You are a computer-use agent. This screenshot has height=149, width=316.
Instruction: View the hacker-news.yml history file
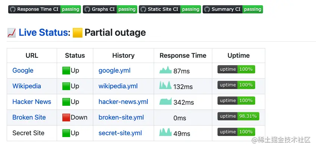[123, 102]
